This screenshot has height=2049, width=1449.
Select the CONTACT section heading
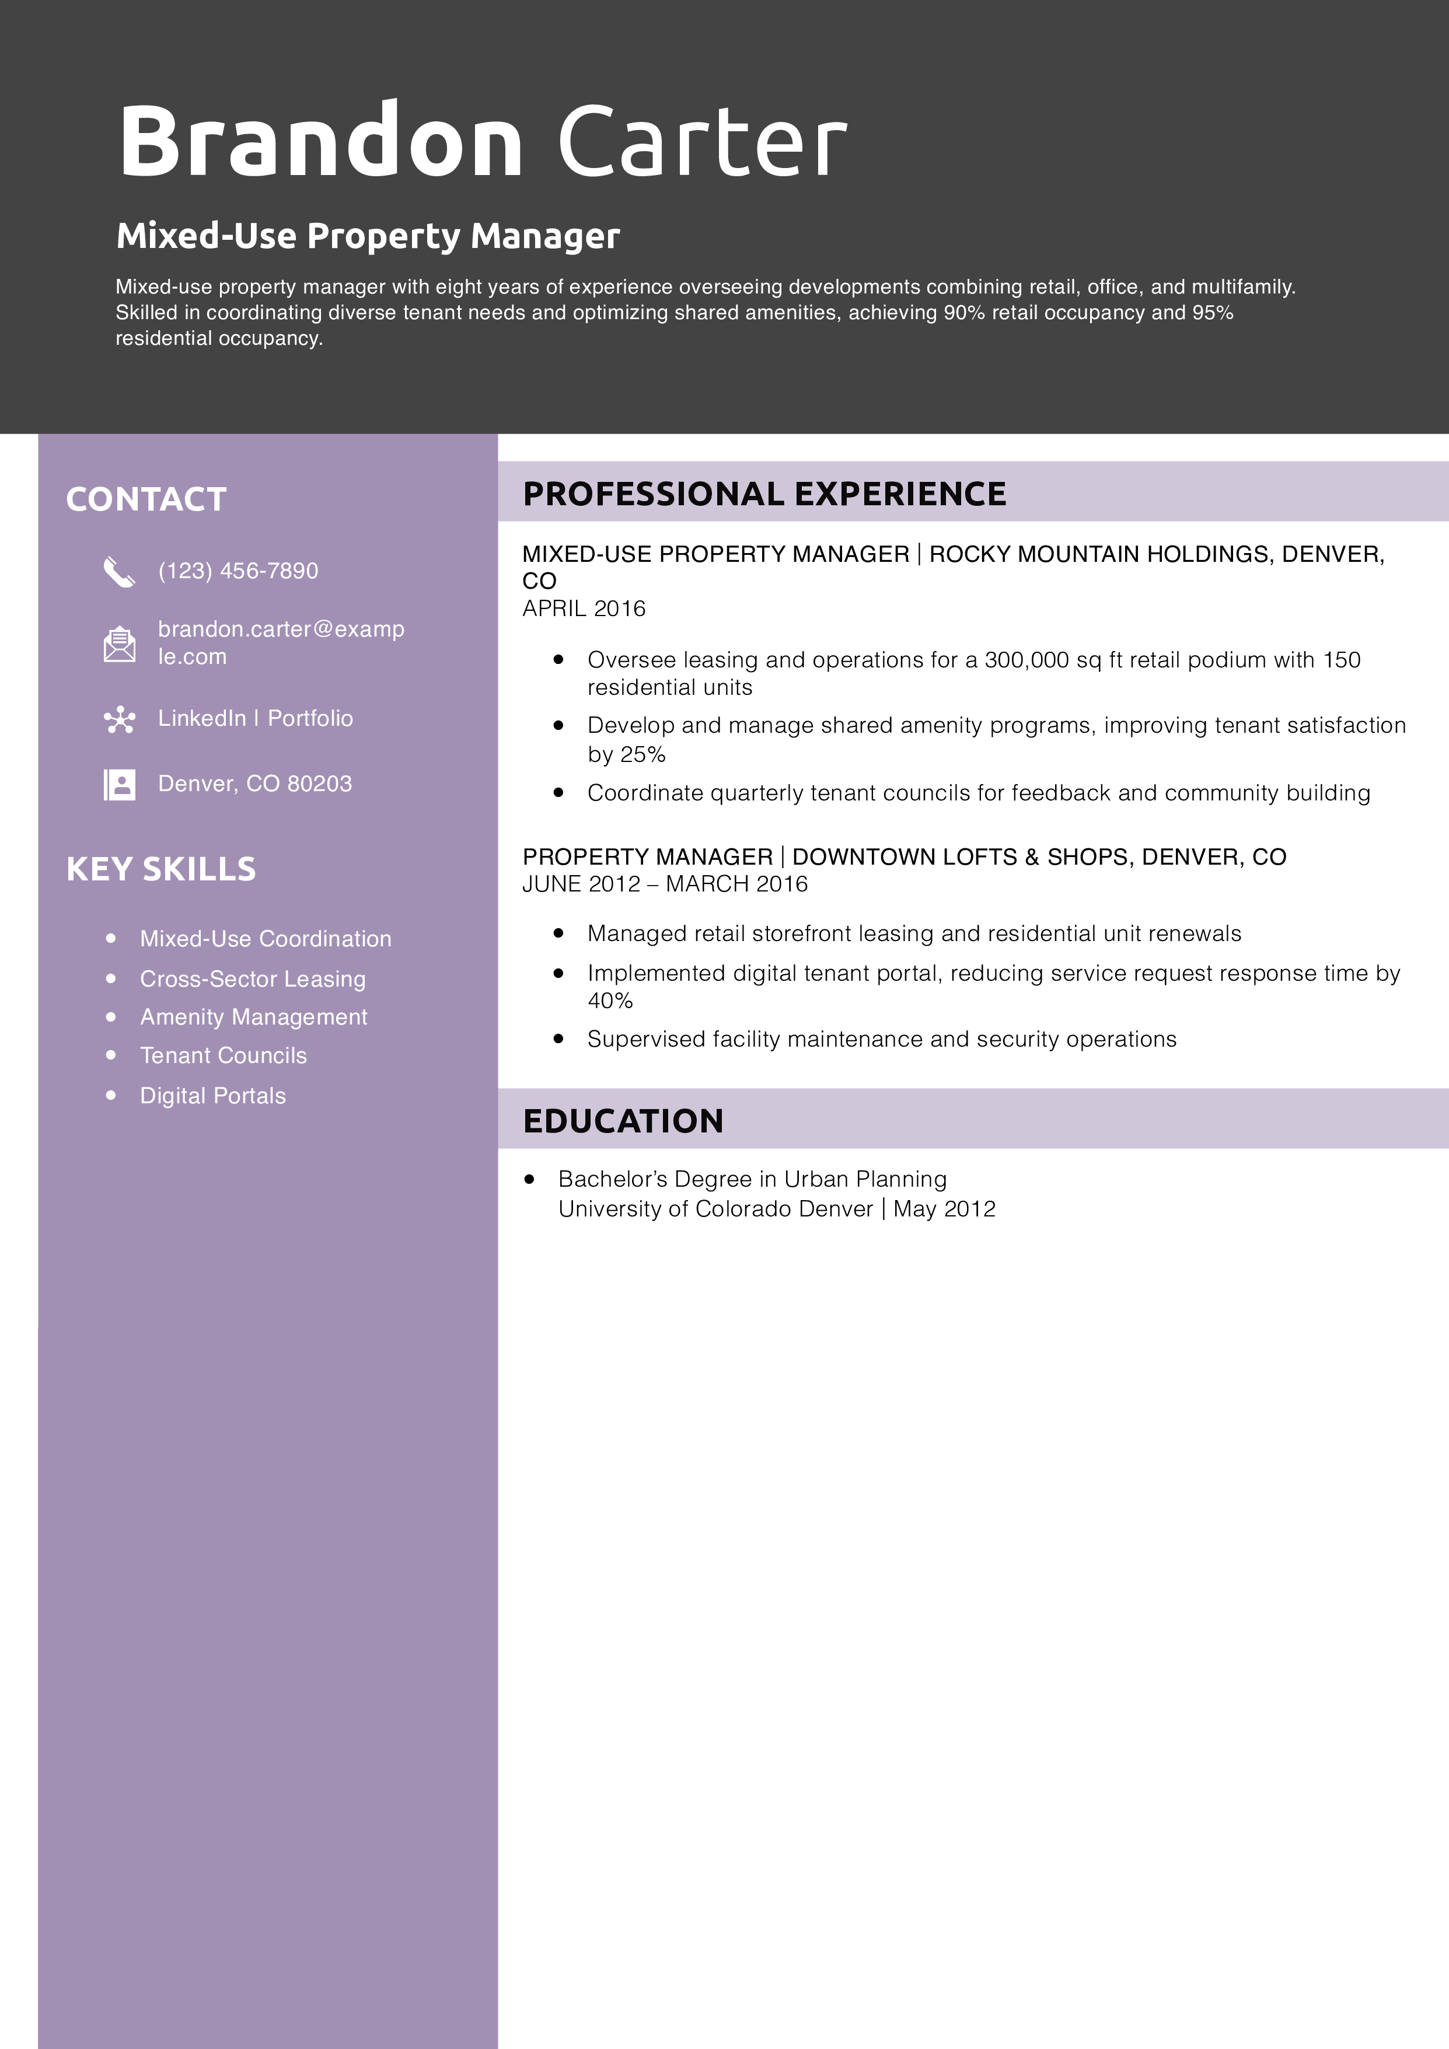(x=146, y=500)
